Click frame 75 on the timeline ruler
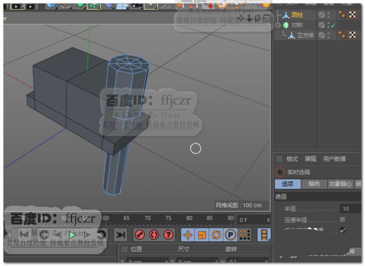Image resolution: width=365 pixels, height=266 pixels. [168, 218]
